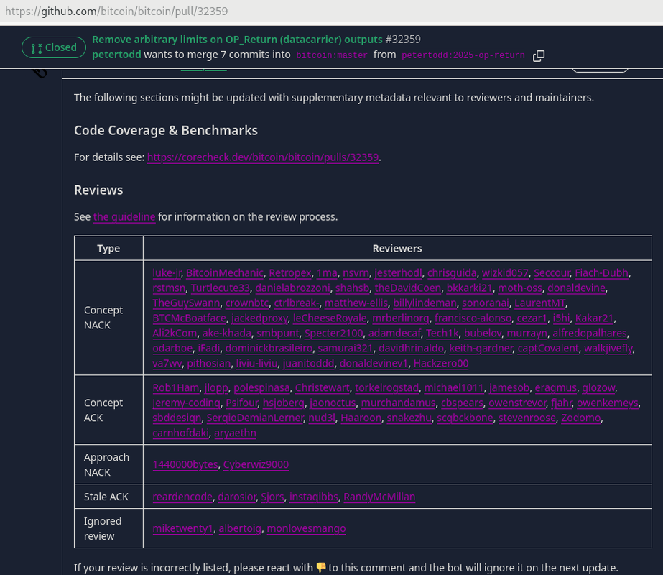Image resolution: width=663 pixels, height=575 pixels.
Task: Open reviewer Kakar21's link
Action: click(594, 318)
